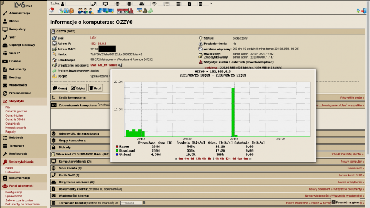This screenshot has height=208, width=370.
Task: Click the person icon beside Szukaj
Action: (x=63, y=4)
